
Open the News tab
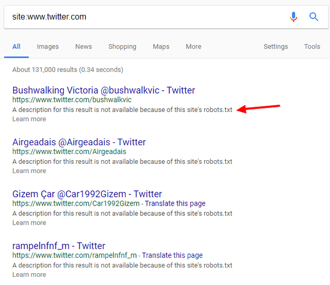(x=84, y=47)
